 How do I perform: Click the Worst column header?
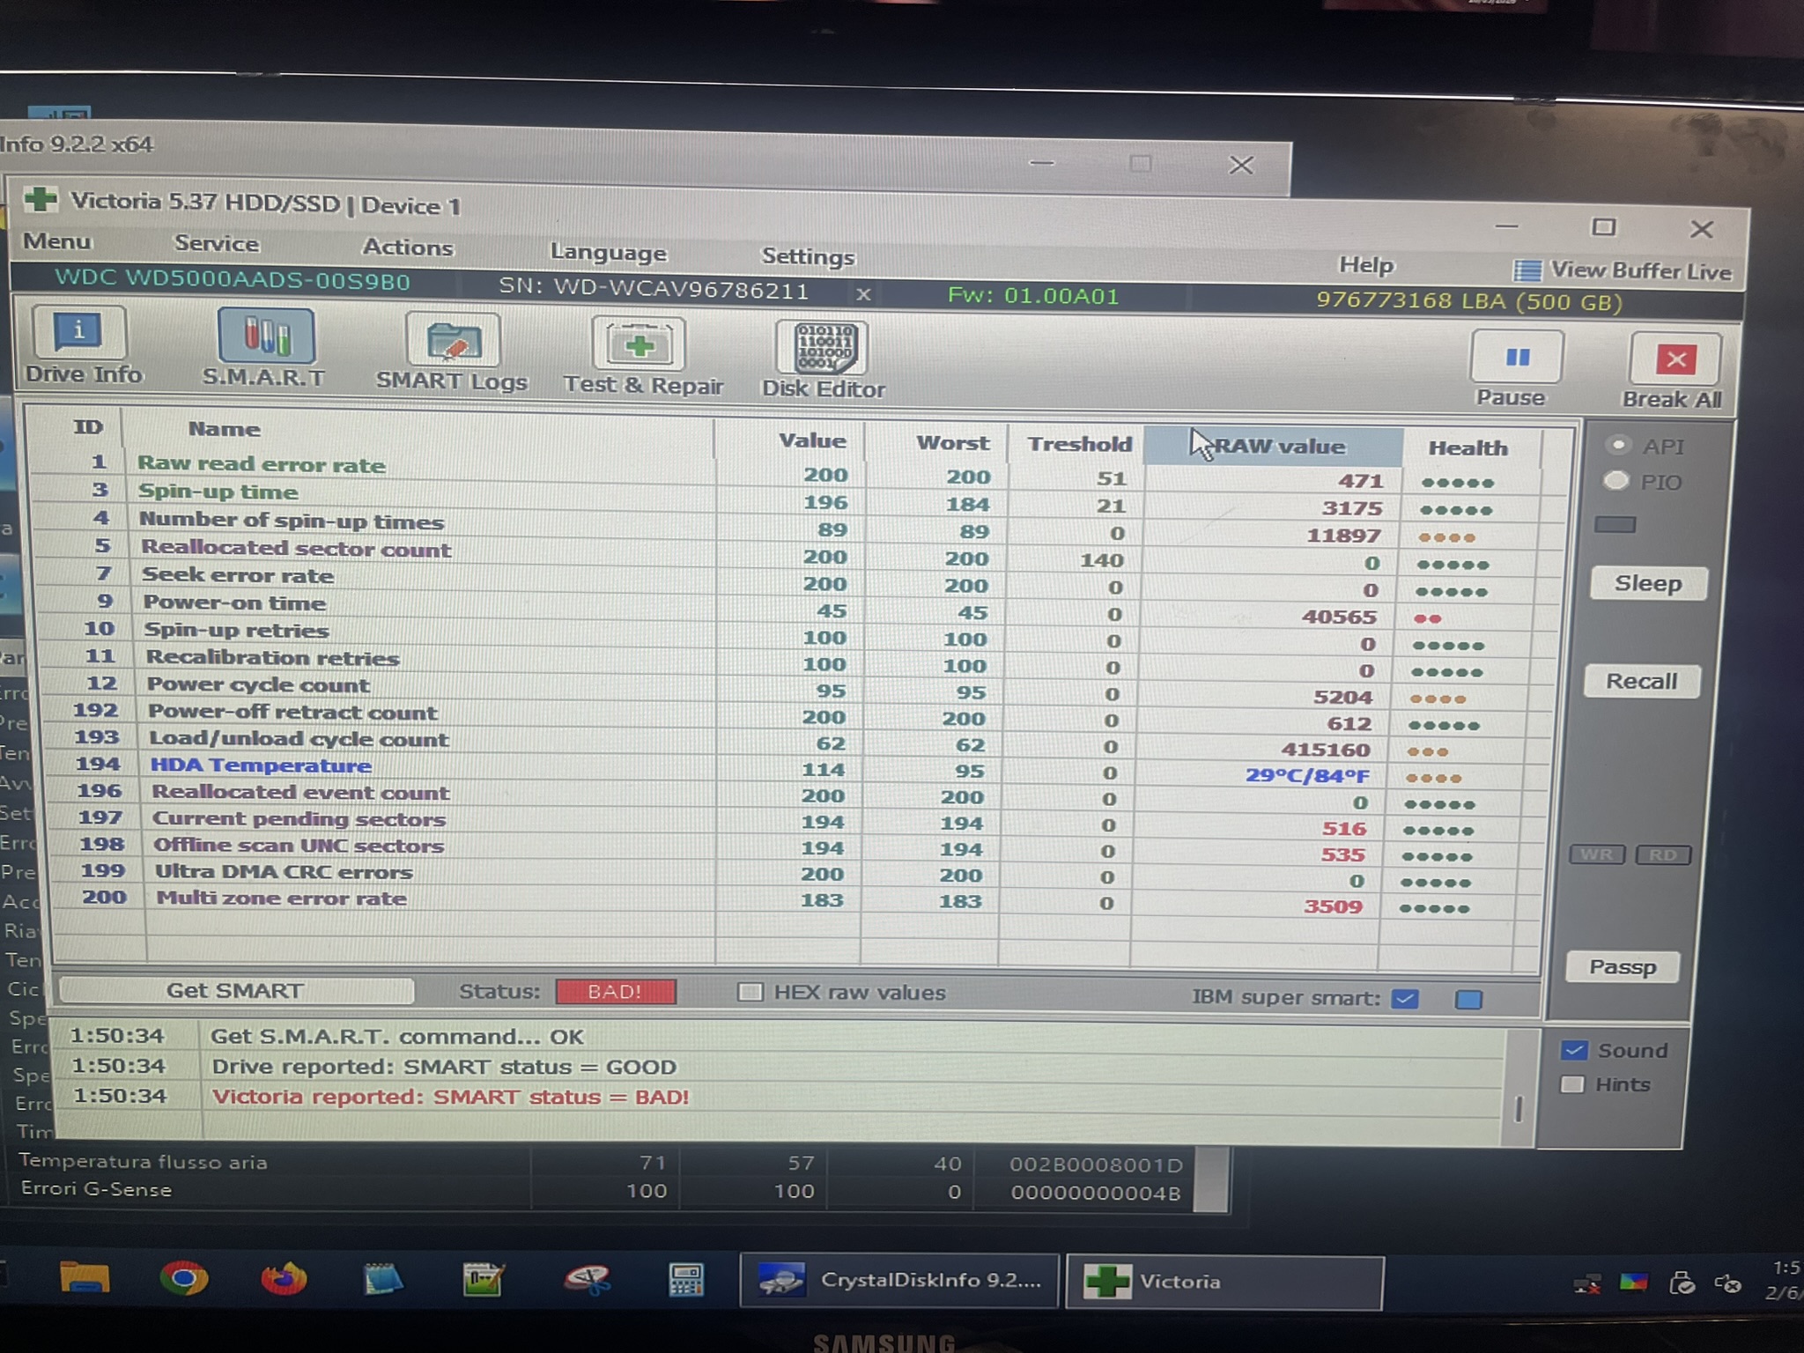pyautogui.click(x=952, y=442)
